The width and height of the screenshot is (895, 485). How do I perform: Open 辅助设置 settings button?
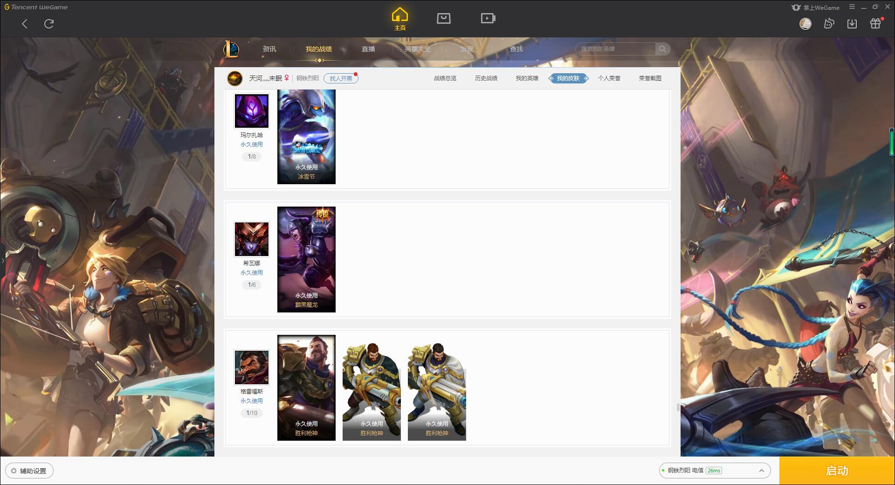coord(29,471)
